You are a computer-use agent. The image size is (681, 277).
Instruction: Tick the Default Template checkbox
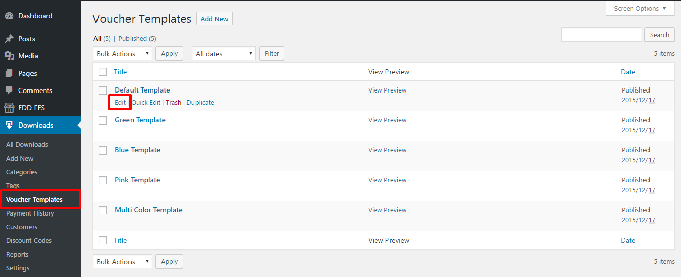[103, 90]
